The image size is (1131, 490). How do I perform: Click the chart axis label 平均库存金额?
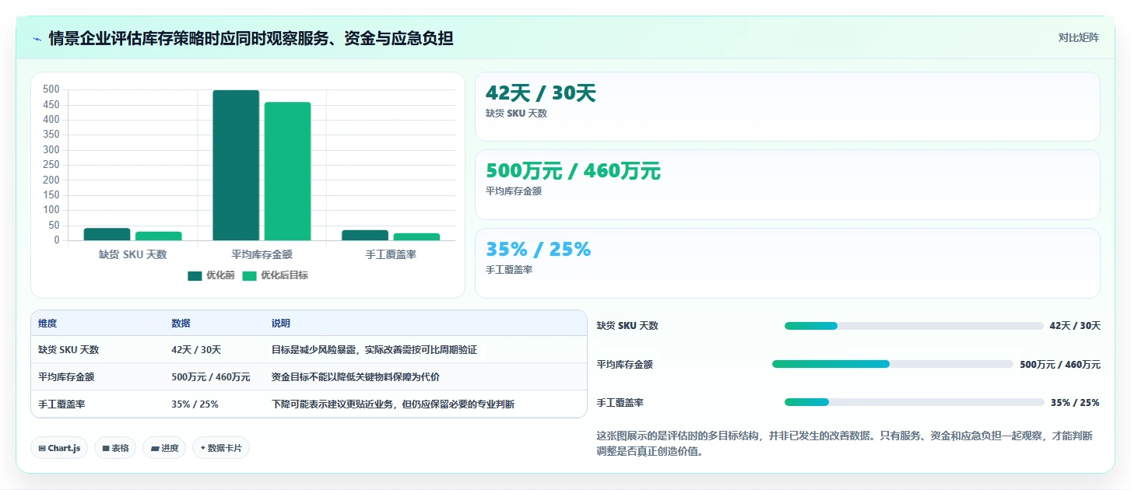coord(262,254)
